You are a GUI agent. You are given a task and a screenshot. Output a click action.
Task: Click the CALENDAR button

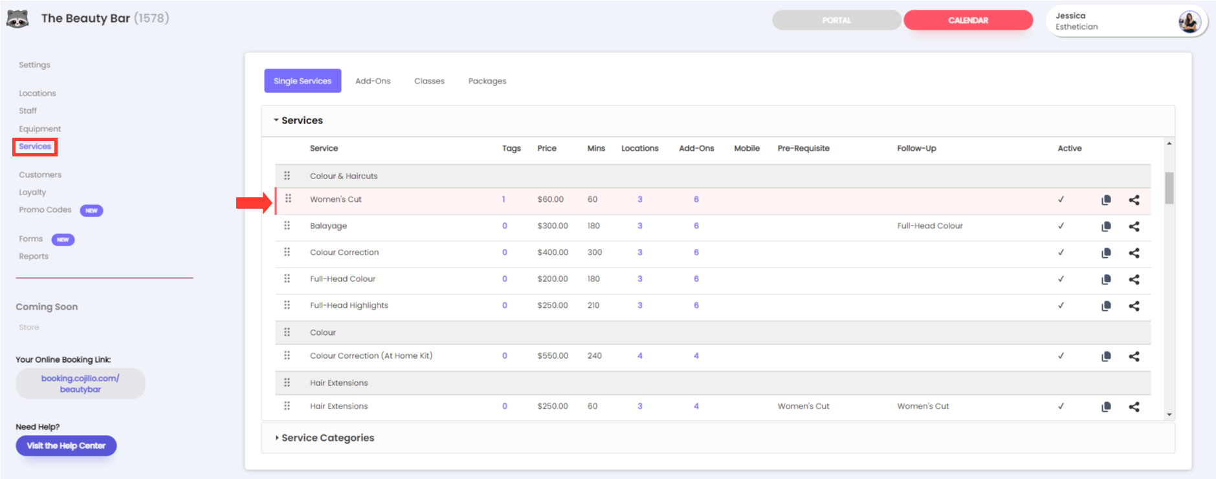(x=968, y=20)
